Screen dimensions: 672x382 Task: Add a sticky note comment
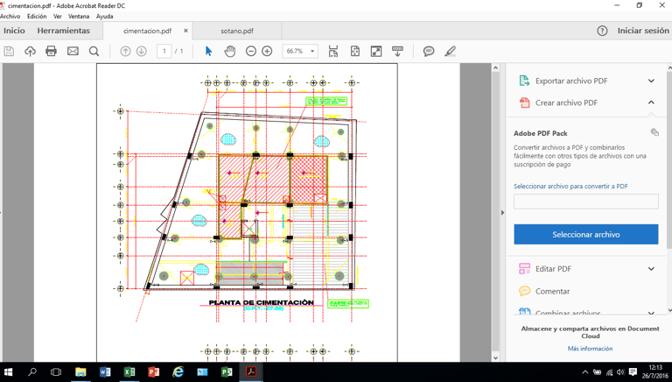click(x=429, y=51)
